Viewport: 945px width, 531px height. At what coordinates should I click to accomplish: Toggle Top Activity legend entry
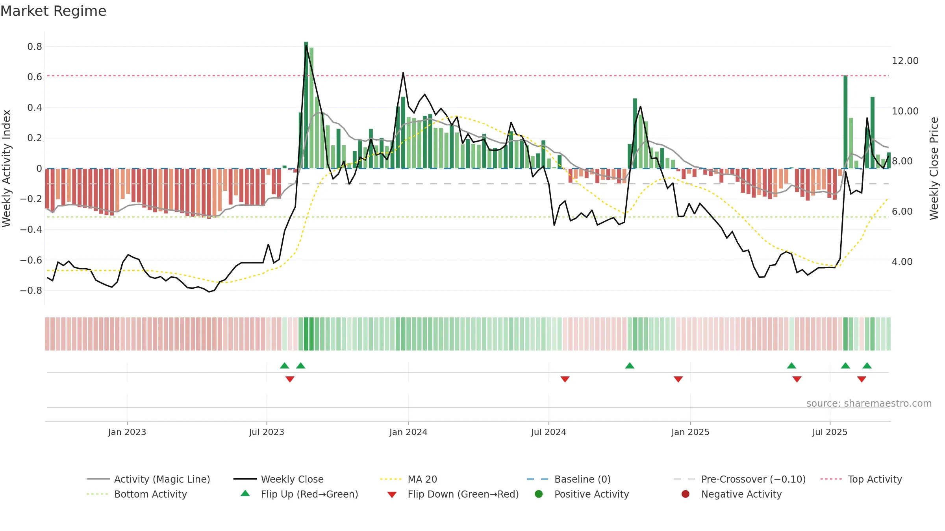coord(861,479)
